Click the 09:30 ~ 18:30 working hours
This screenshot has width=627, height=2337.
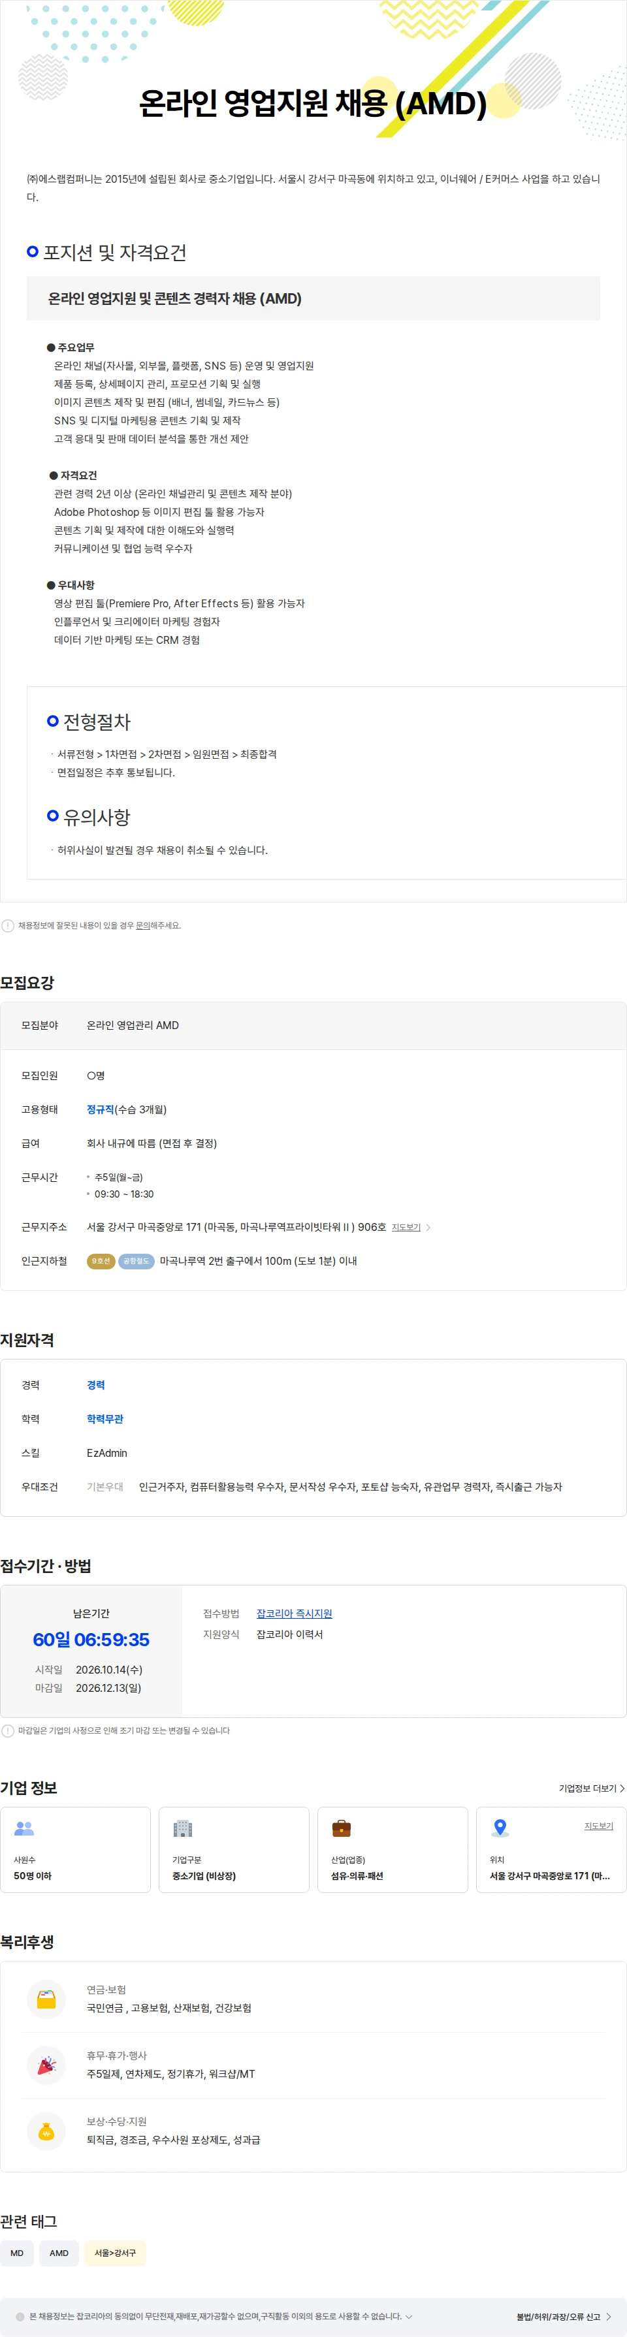point(124,1195)
